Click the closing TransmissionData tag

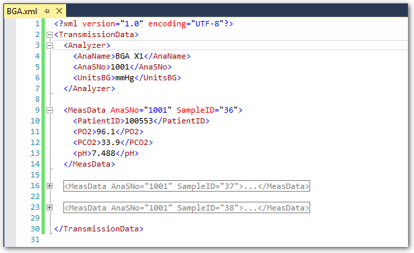(98, 229)
